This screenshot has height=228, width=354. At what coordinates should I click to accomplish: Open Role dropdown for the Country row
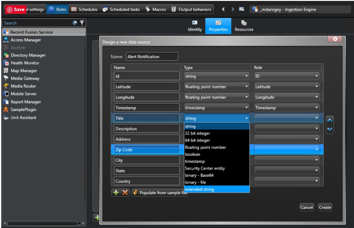[287, 181]
